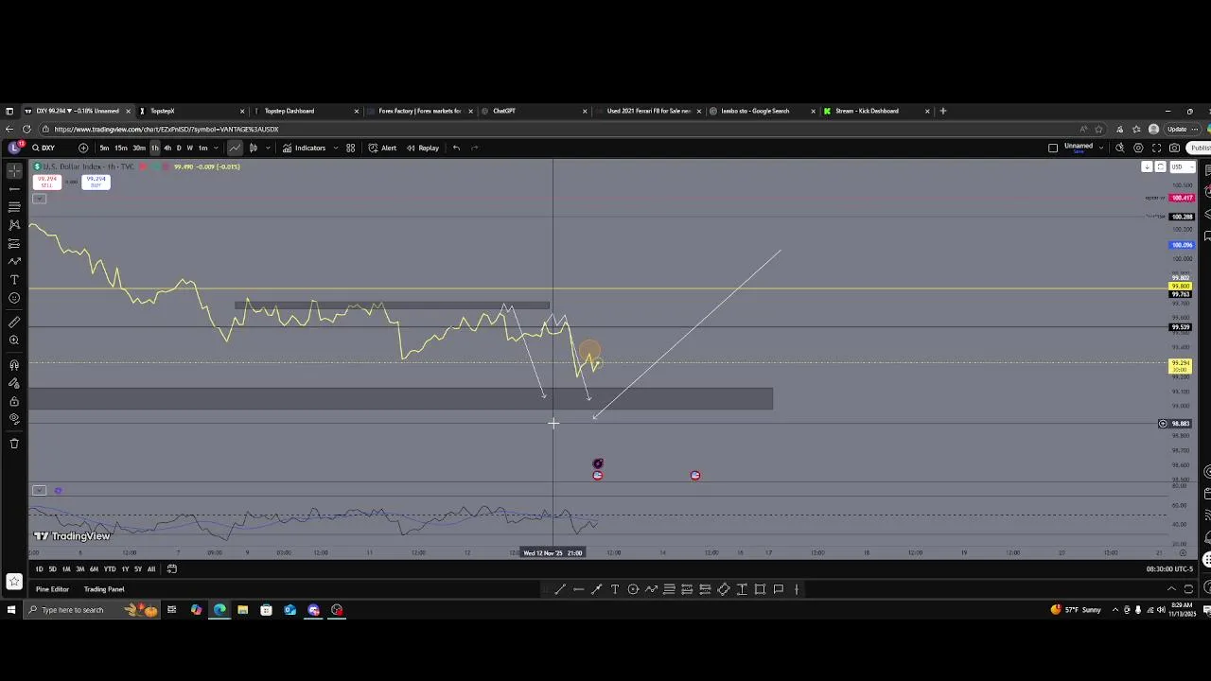Switch to 4h timeframe

point(167,148)
